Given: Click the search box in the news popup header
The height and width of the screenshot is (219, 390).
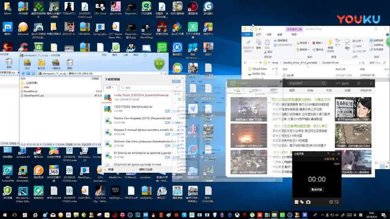Looking at the screenshot, I should tap(307, 83).
